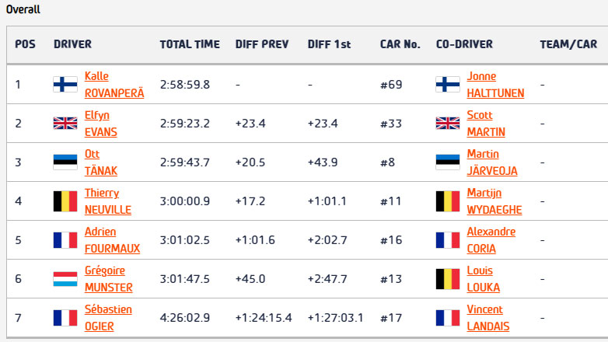Click Finland flag next to Kalle Rovanperä
The height and width of the screenshot is (342, 608).
[x=65, y=85]
